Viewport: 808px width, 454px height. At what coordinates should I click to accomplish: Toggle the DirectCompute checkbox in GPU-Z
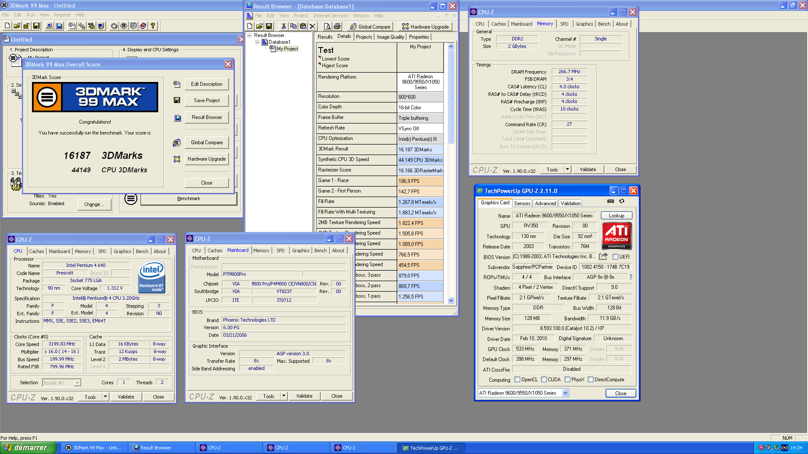[x=590, y=380]
